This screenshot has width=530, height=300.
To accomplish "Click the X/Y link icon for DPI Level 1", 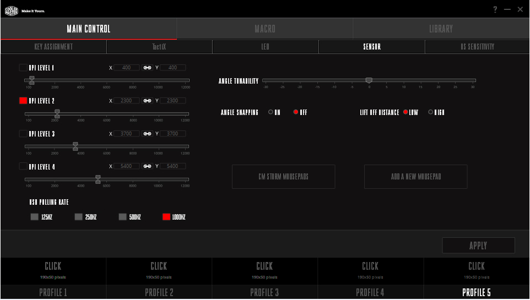I will click(148, 68).
